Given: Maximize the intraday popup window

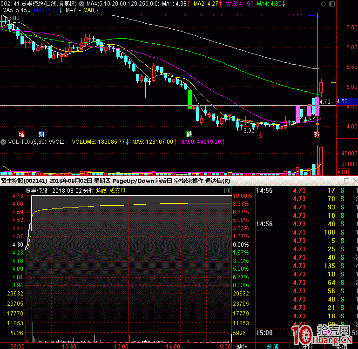Looking at the screenshot, I should tap(346, 181).
